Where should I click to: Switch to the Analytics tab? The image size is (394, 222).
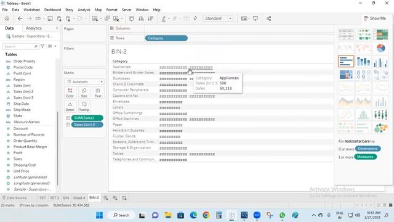(x=34, y=28)
